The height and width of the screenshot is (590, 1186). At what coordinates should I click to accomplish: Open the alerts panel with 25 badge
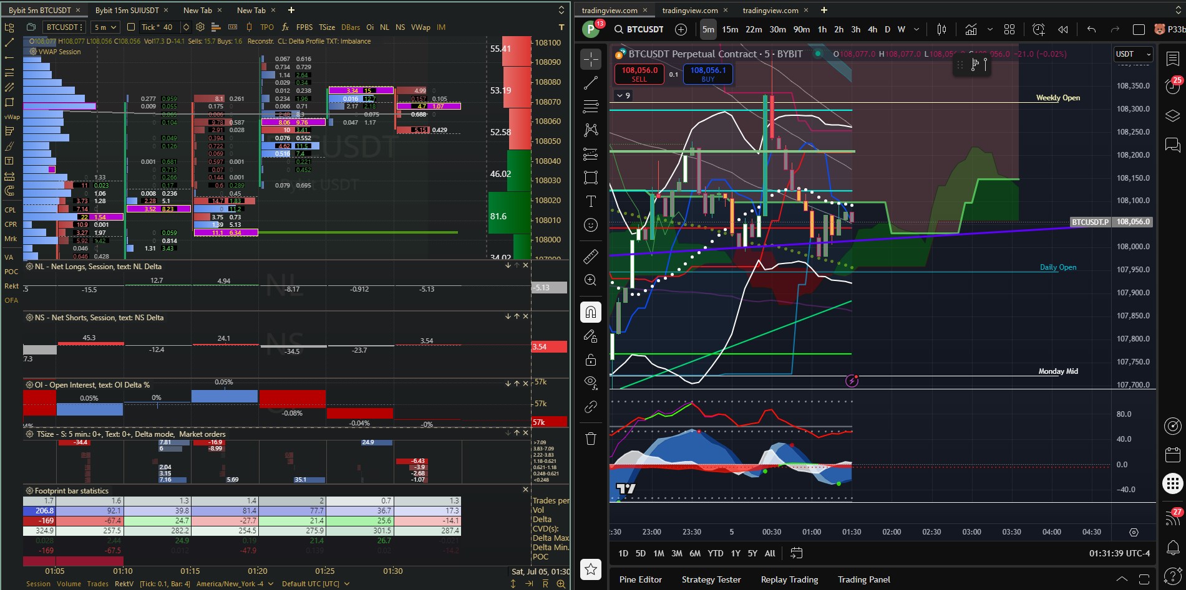[x=1173, y=87]
